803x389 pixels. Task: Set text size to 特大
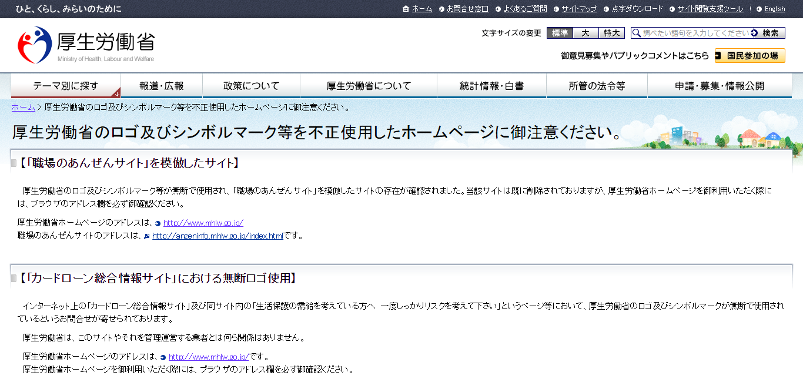[612, 33]
